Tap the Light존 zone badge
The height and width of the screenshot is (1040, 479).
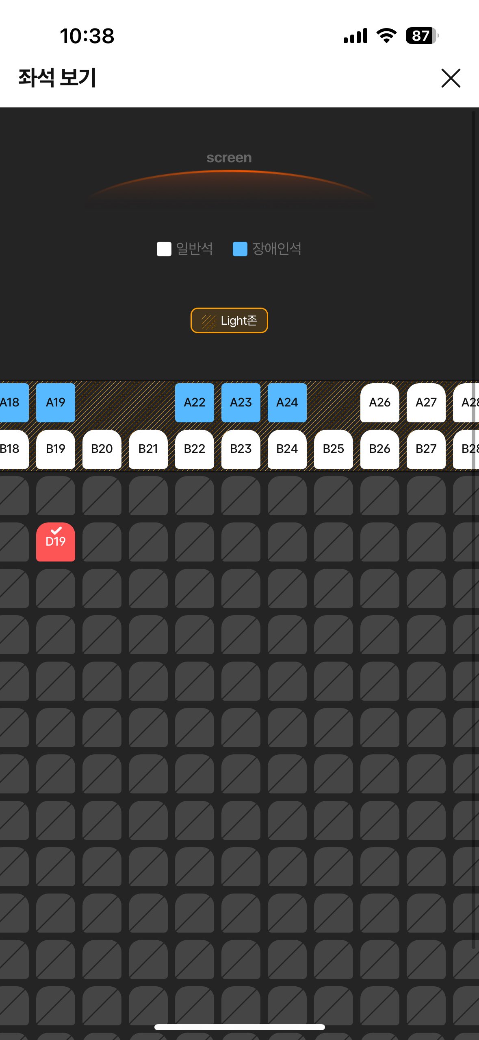click(229, 321)
